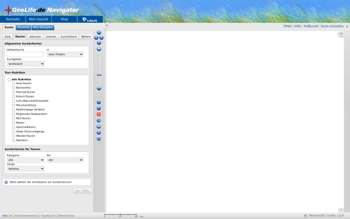Check the Wander-Touren checkbox
The height and width of the screenshot is (219, 350).
[13, 136]
